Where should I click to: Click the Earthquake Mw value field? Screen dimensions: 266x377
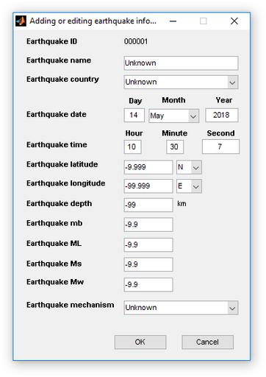[x=148, y=285]
